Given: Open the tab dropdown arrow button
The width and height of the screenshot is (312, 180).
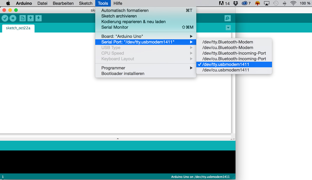Looking at the screenshot, I should point(228,28).
